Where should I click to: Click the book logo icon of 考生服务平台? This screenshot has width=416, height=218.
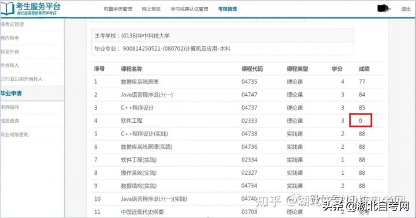7,9
